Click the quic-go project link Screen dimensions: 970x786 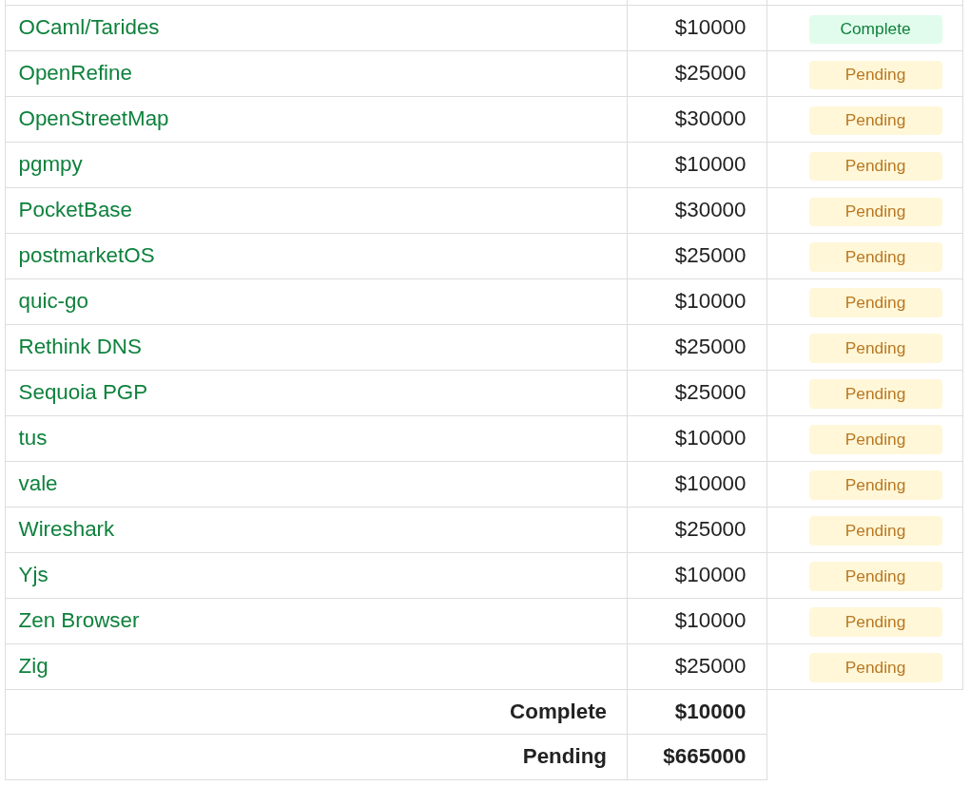point(53,301)
